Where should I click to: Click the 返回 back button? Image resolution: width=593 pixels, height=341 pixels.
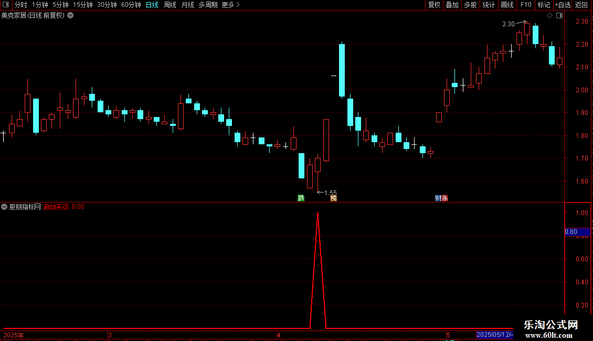coord(581,5)
